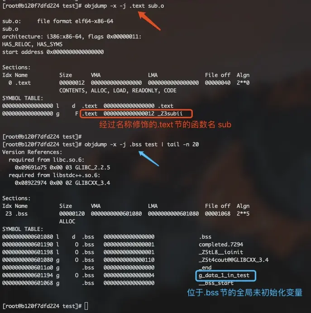Viewport: 311px width, 313px height.
Task: Click the .text section size 00000012
Action: click(72, 83)
